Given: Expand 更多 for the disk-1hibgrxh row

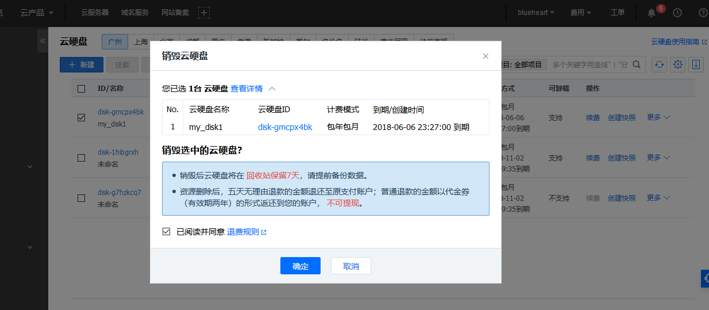Looking at the screenshot, I should [658, 158].
